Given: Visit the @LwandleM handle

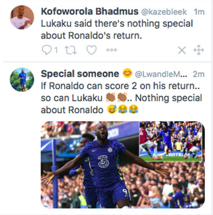Looking at the screenshot, I should point(160,74).
